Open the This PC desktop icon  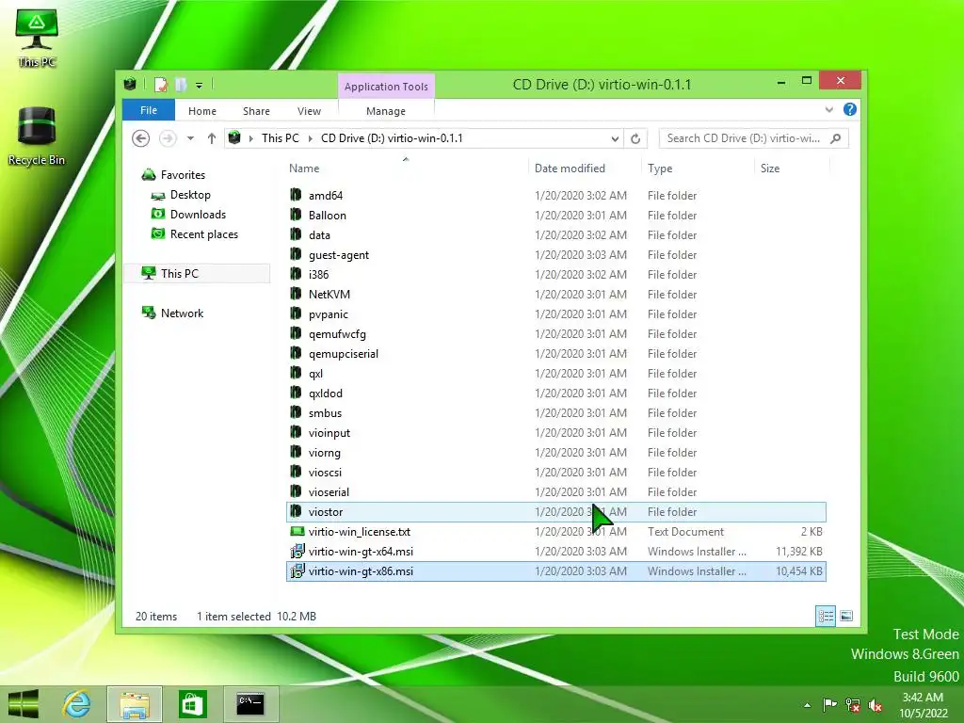click(x=37, y=38)
